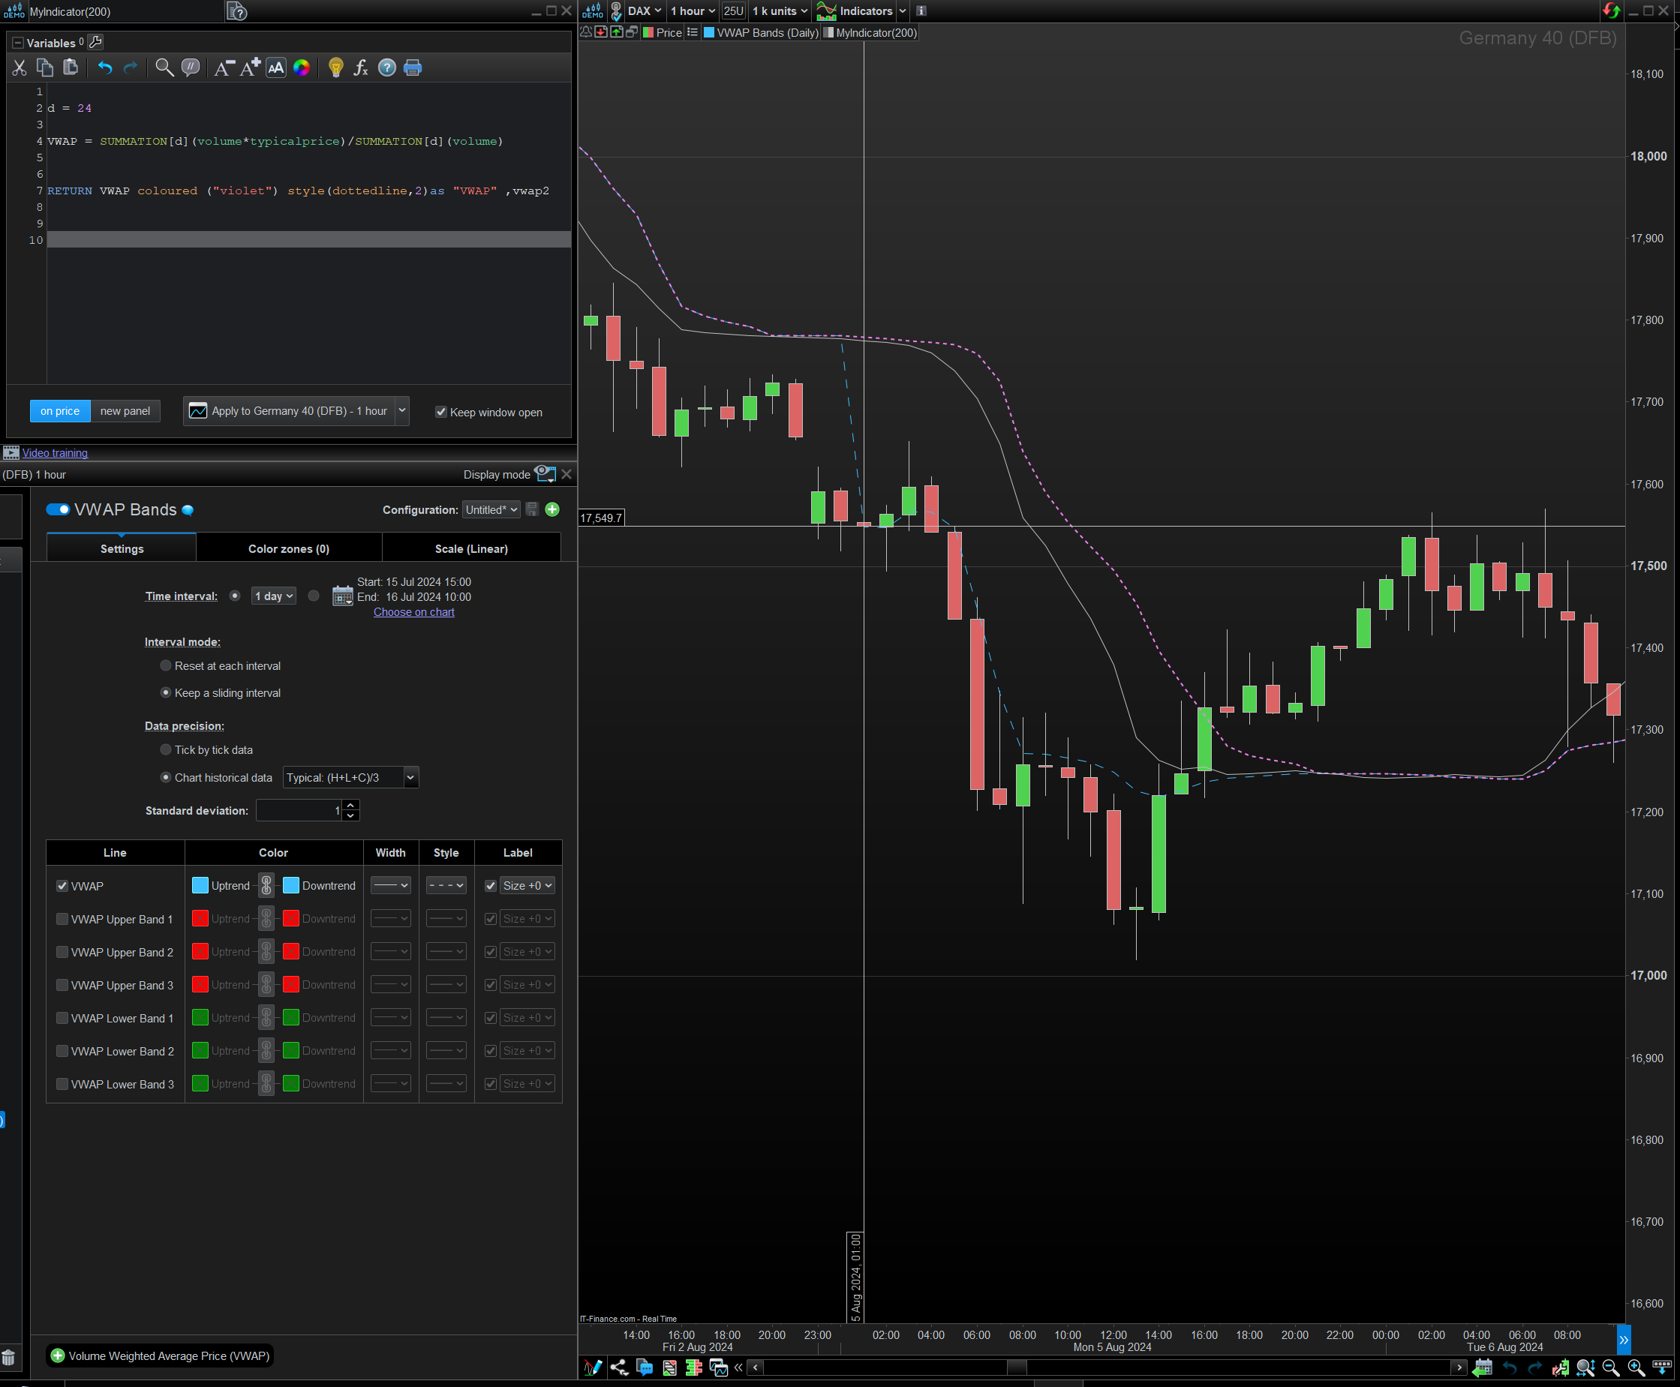Click the printer icon in editor toolbar
1680x1387 pixels.
point(413,68)
